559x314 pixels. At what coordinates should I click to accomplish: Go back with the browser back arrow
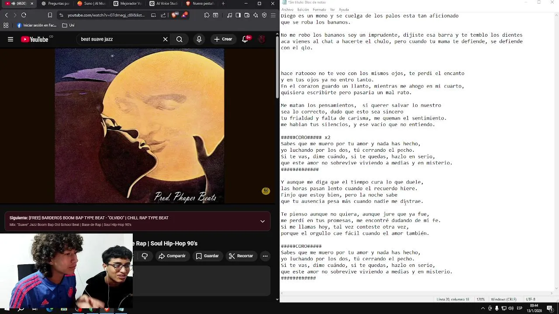click(x=6, y=15)
